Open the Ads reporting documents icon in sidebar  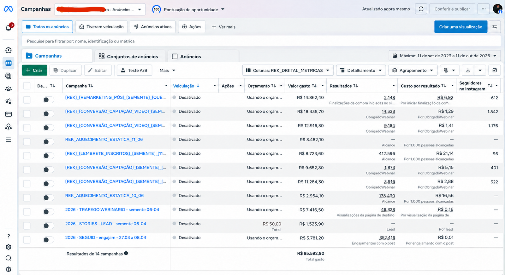[x=9, y=76]
